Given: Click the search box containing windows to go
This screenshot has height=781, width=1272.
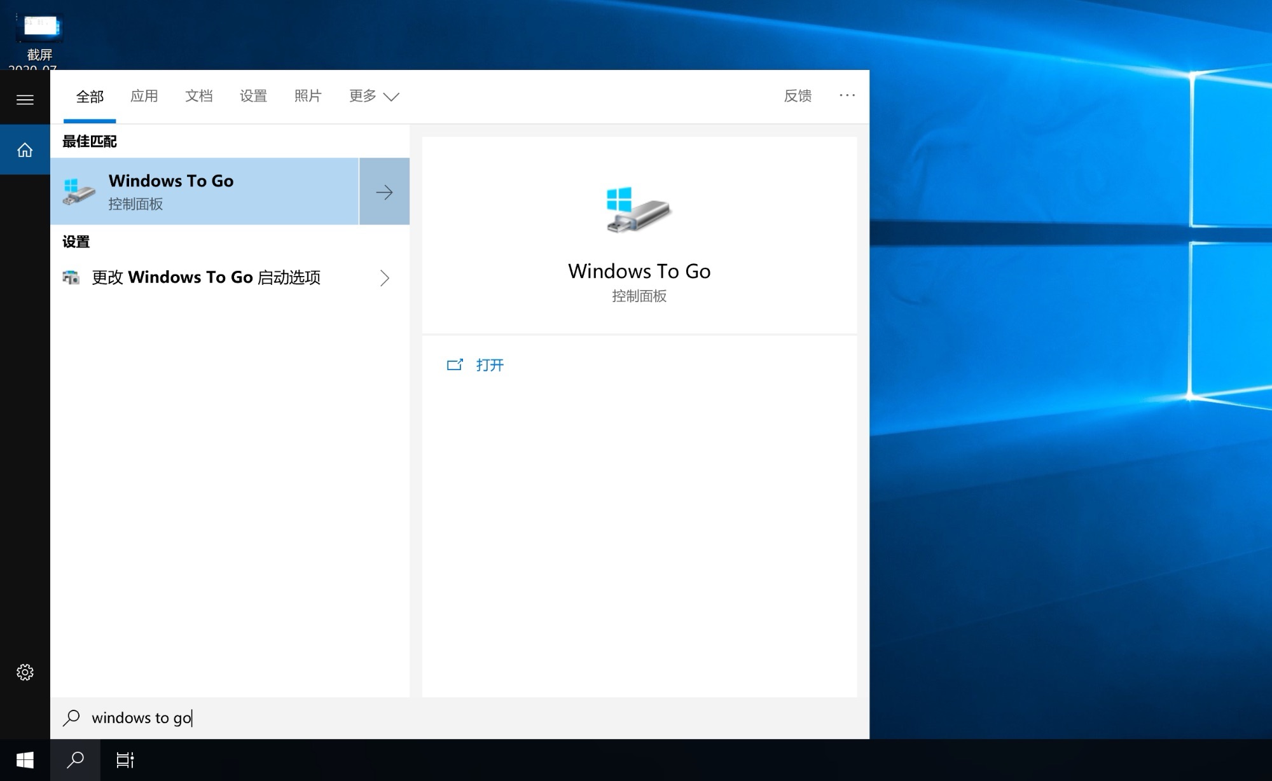Looking at the screenshot, I should 459,718.
